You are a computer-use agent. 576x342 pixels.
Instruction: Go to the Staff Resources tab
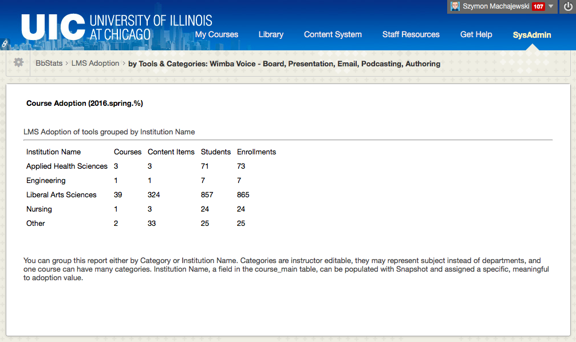411,34
